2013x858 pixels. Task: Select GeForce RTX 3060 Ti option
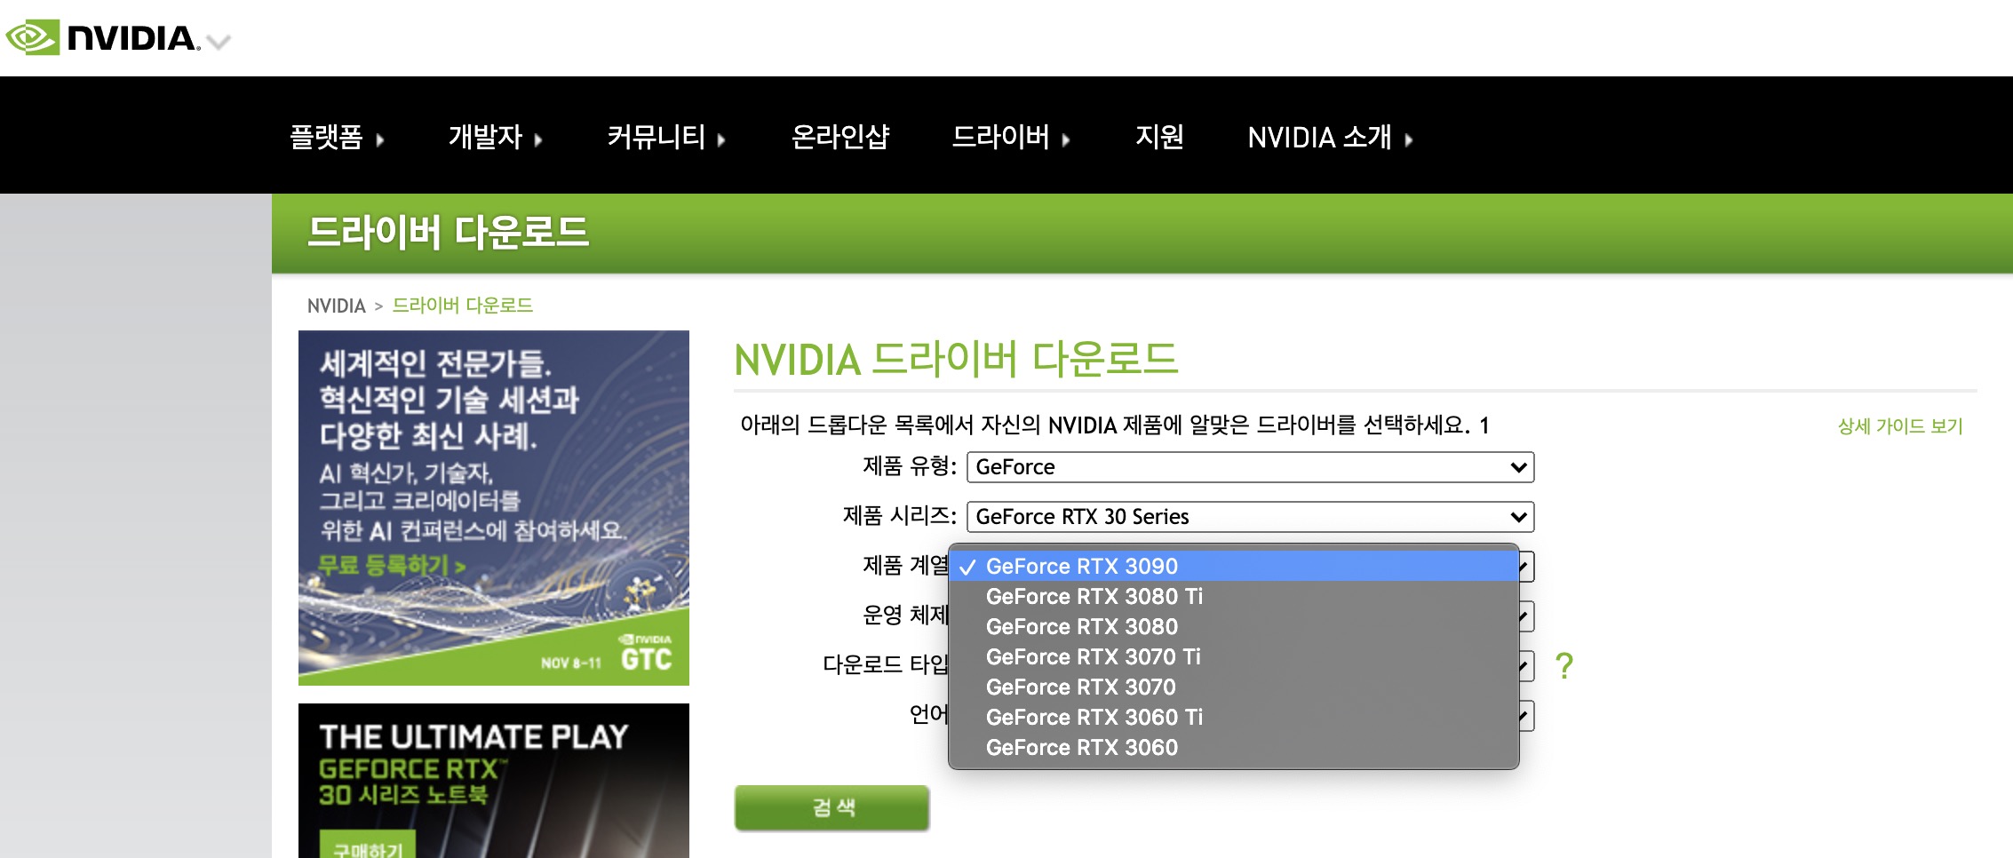[1233, 717]
